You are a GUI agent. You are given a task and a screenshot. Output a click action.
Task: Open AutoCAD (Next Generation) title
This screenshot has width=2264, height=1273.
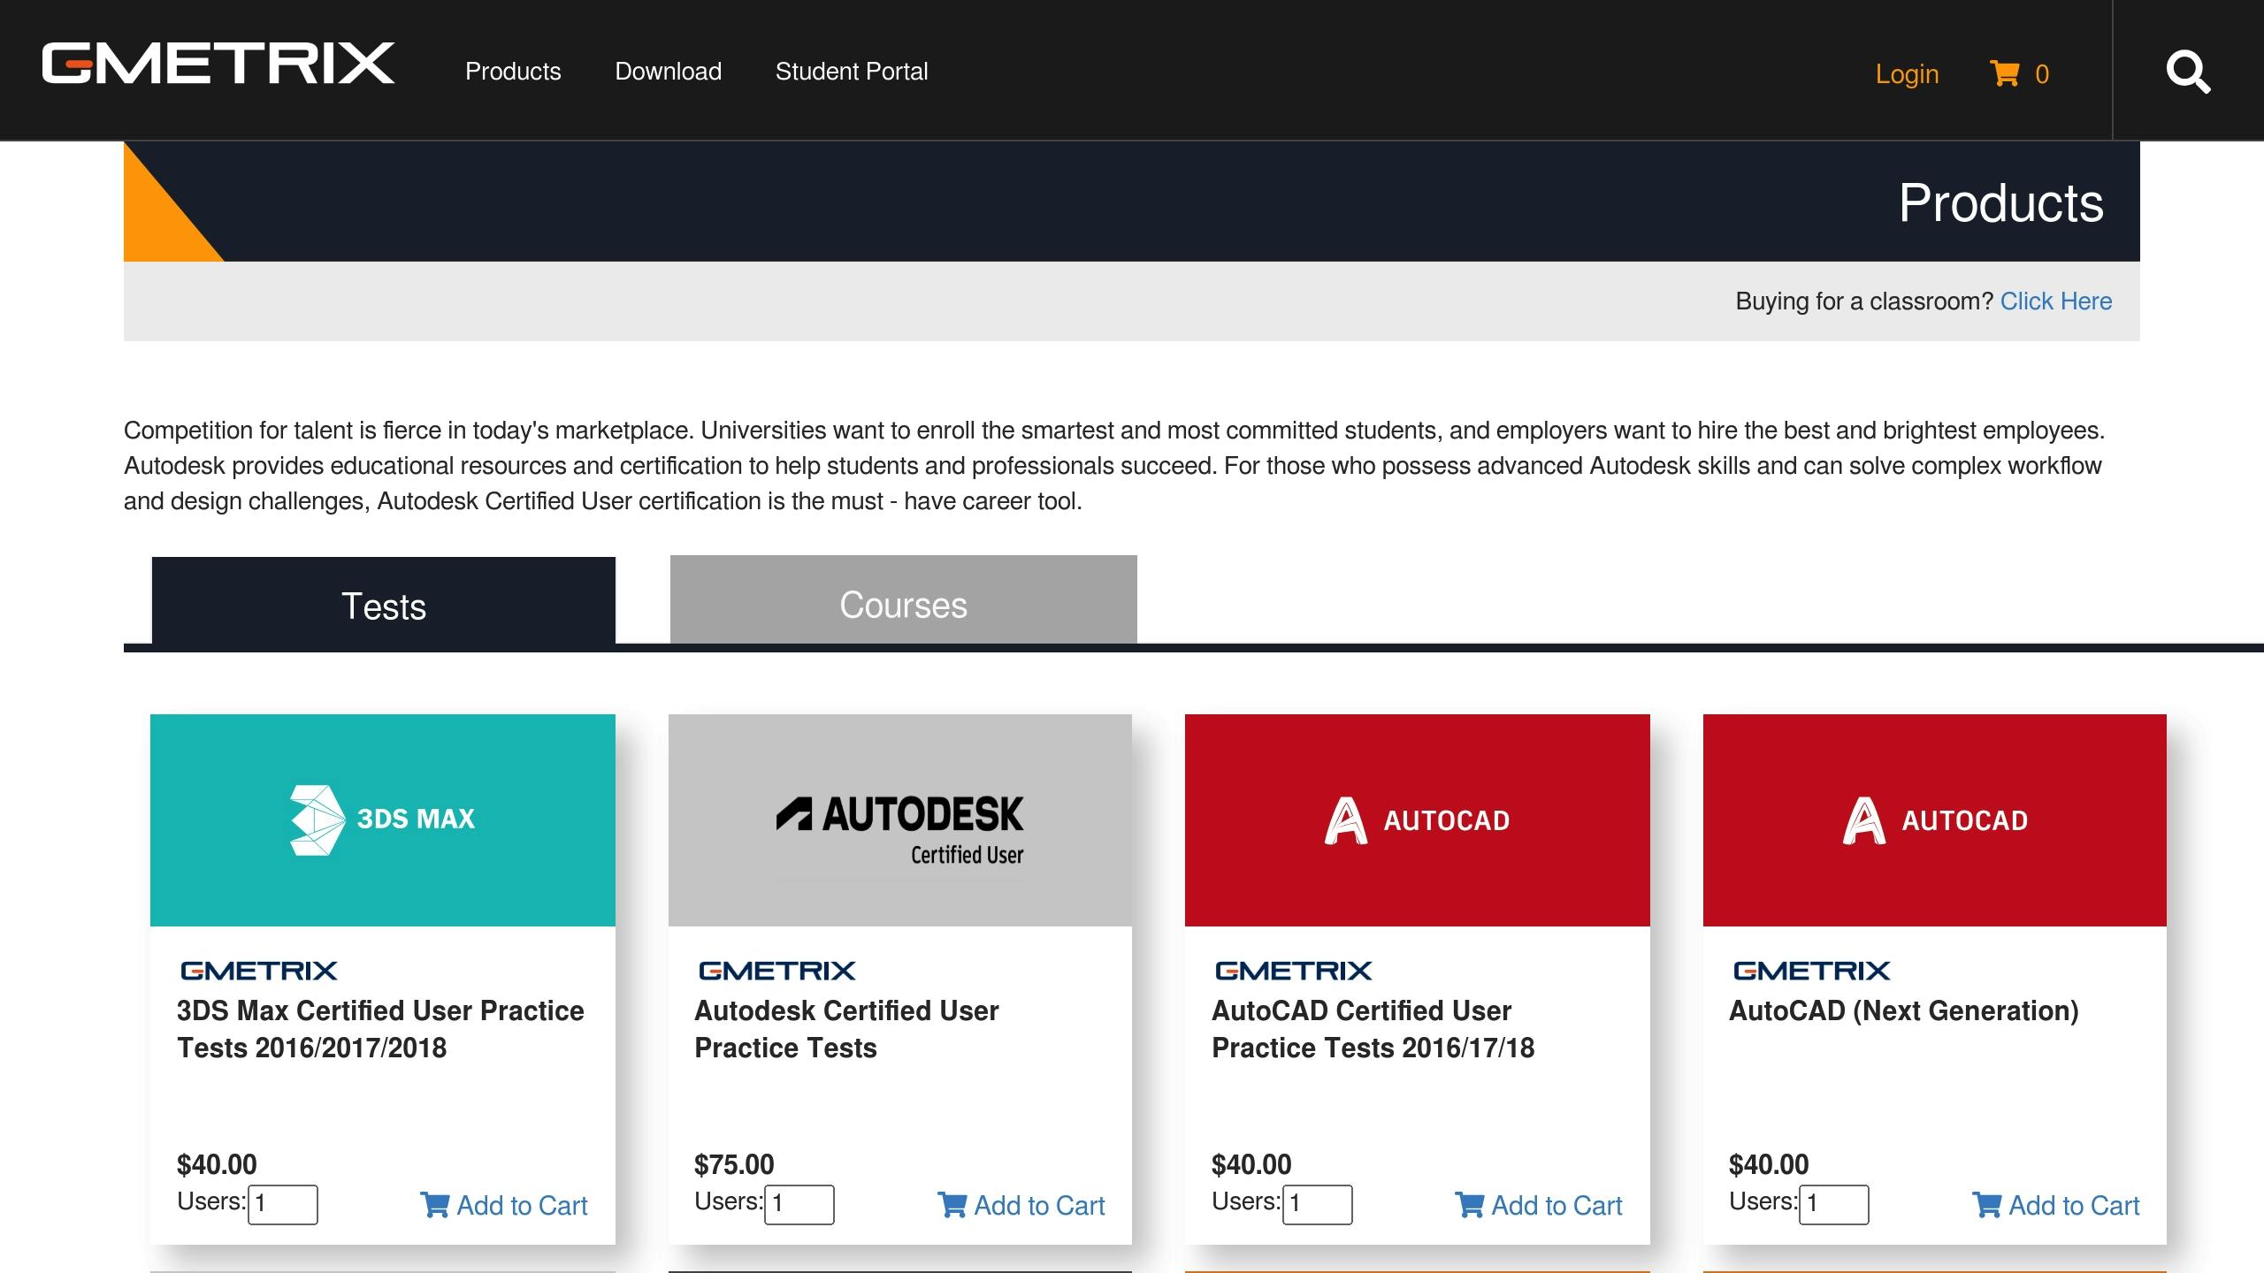click(x=1904, y=1010)
